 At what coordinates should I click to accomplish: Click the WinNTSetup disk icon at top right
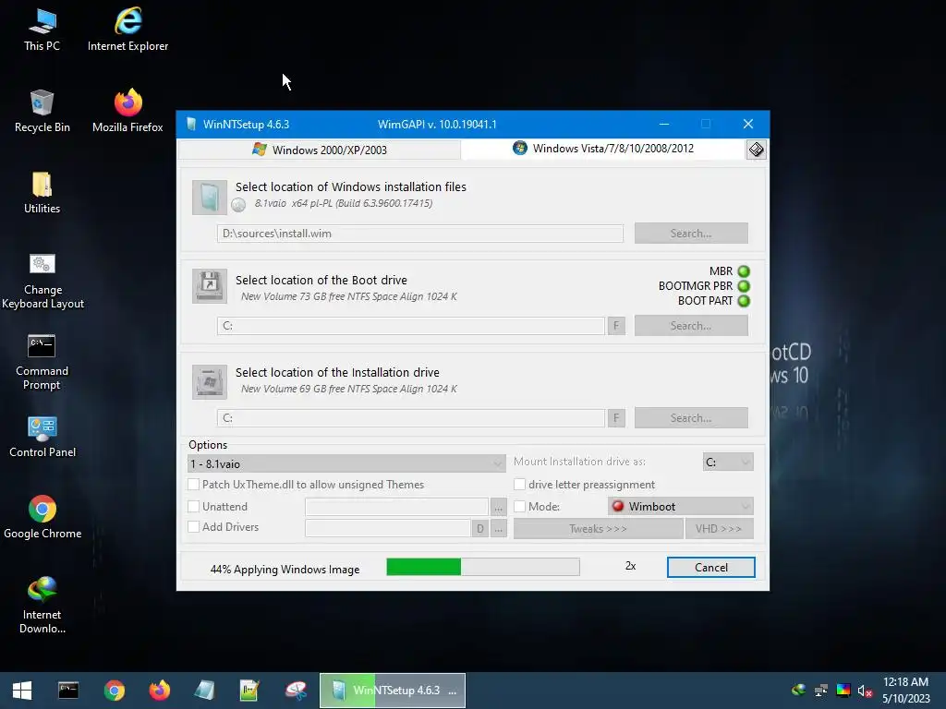coord(756,150)
